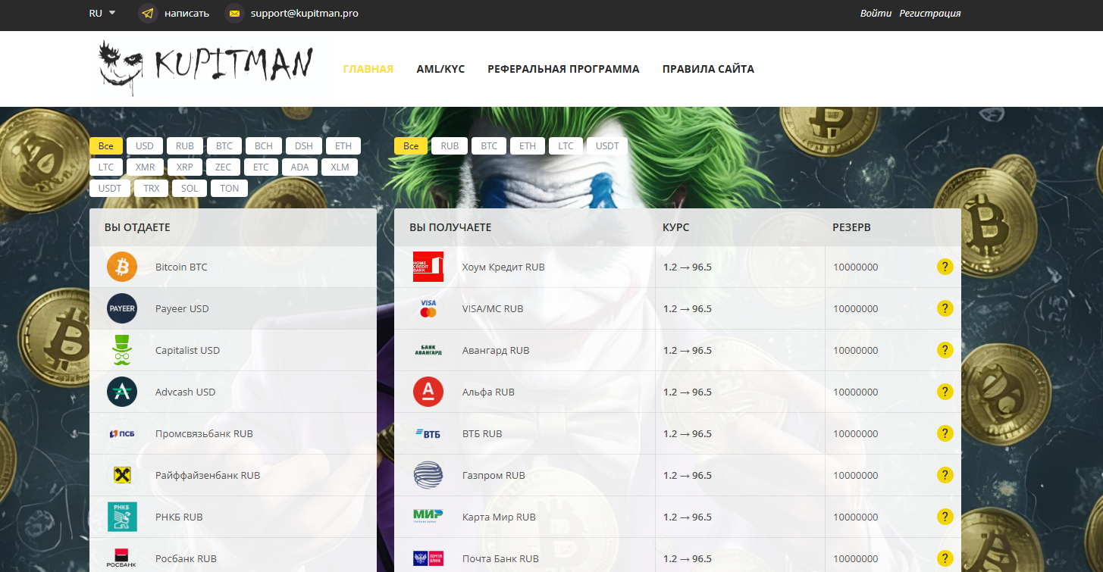Click the Kupitman joker logo

(x=205, y=68)
